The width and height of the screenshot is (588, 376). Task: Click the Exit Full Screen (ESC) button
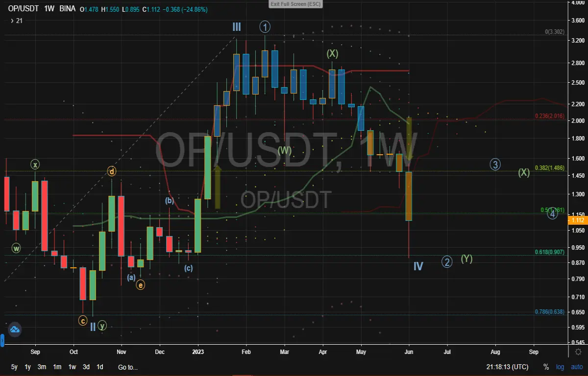click(295, 4)
